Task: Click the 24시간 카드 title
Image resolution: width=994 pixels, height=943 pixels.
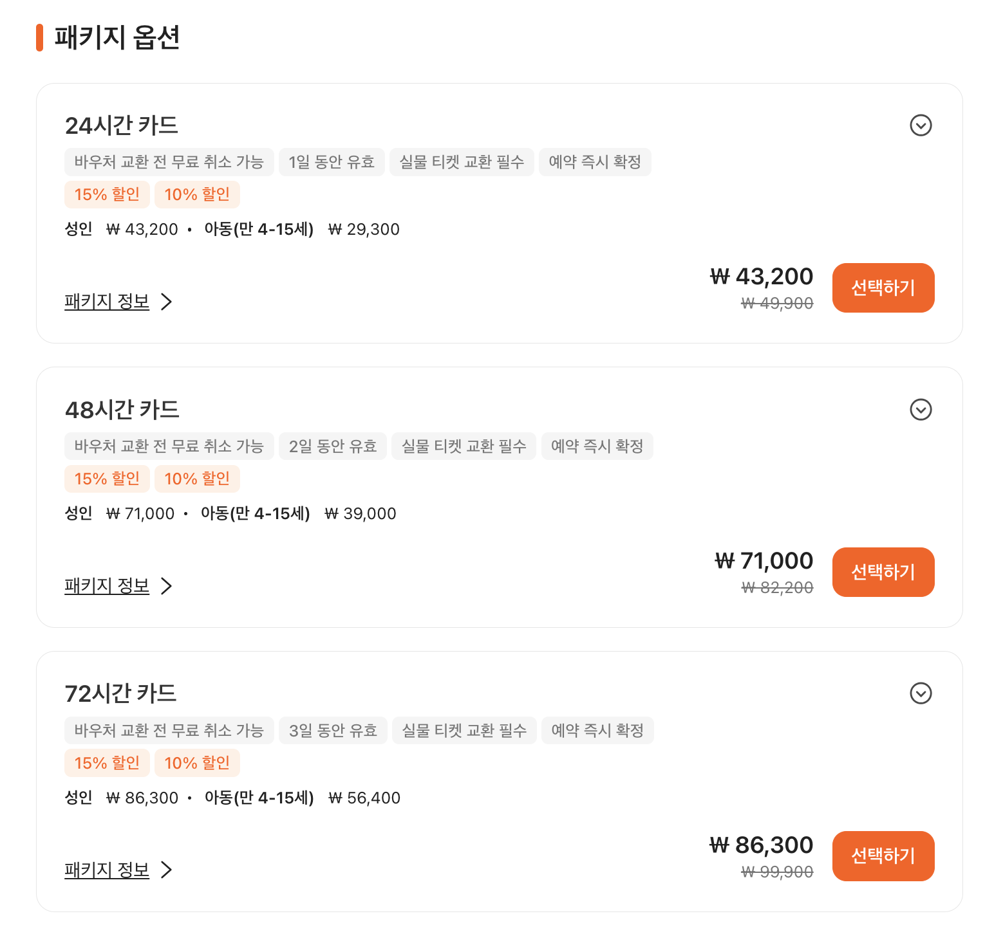Action: coord(122,125)
